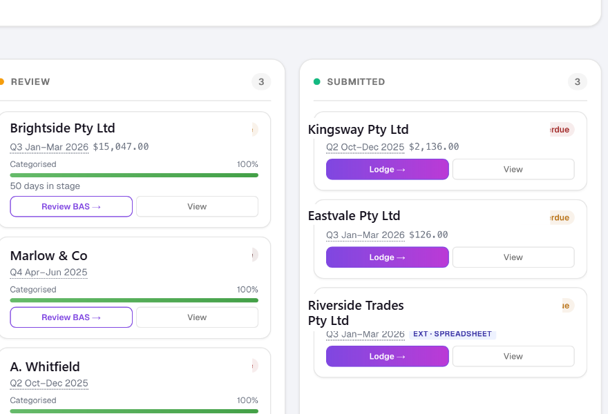This screenshot has height=414, width=608.
Task: Click the $15,047.00 amount on Brightside
Action: click(x=121, y=147)
